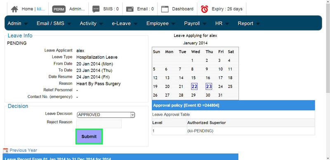330x160 pixels.
Task: Click date 31 in January calendar
Action: click(220, 95)
